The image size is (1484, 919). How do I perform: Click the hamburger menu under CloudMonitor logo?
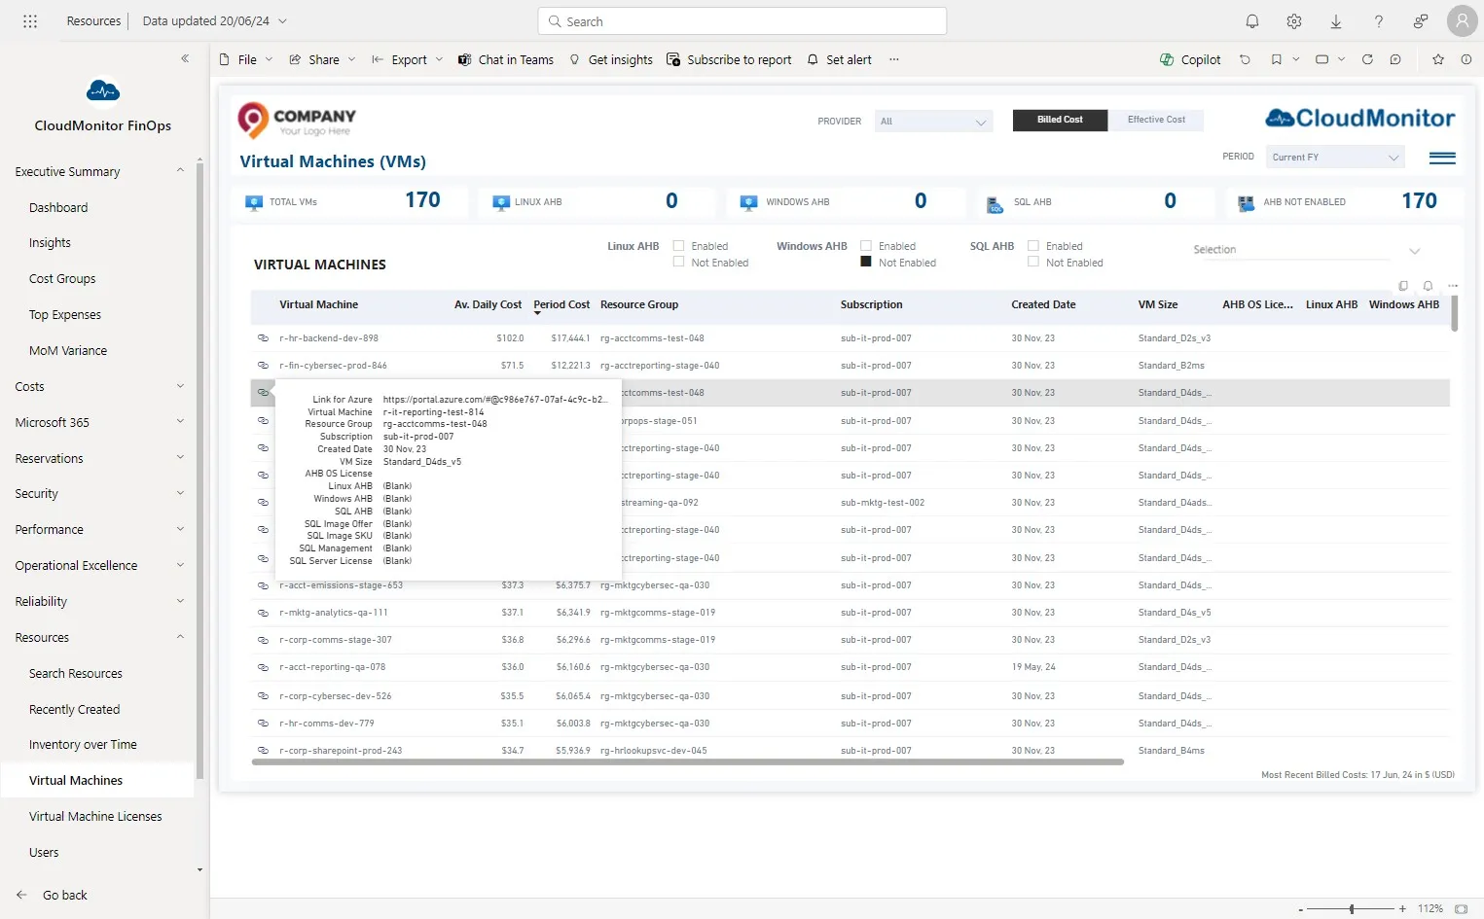(x=1442, y=159)
